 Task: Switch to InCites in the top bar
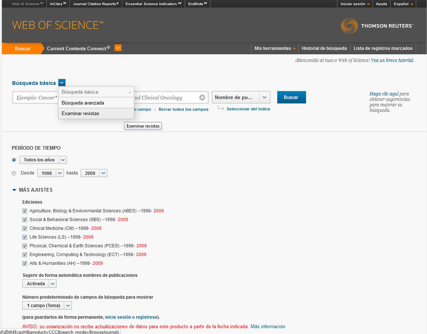[x=58, y=4]
